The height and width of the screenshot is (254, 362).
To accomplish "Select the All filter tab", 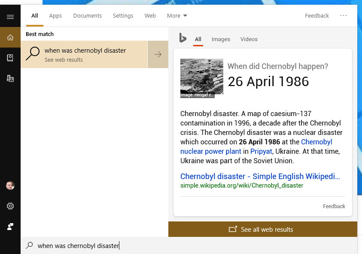I will click(35, 16).
